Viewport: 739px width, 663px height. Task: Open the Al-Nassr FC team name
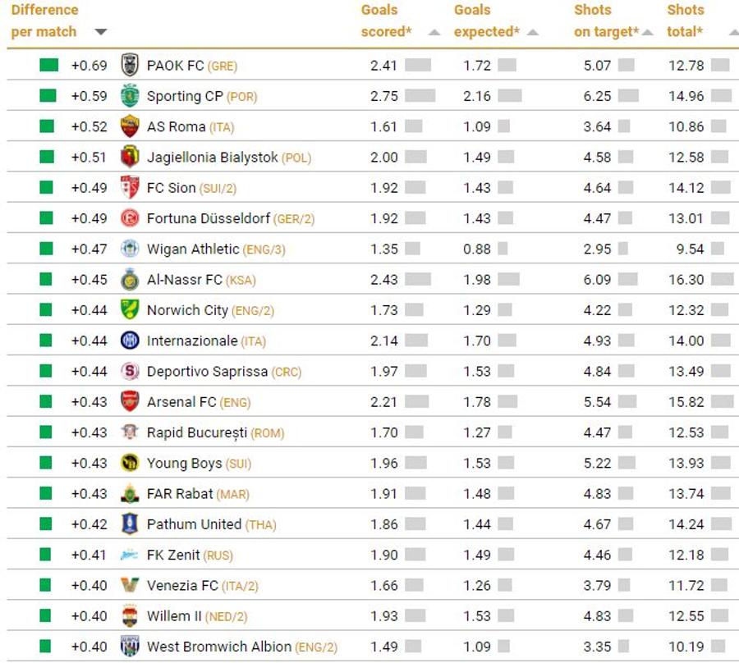pyautogui.click(x=185, y=280)
